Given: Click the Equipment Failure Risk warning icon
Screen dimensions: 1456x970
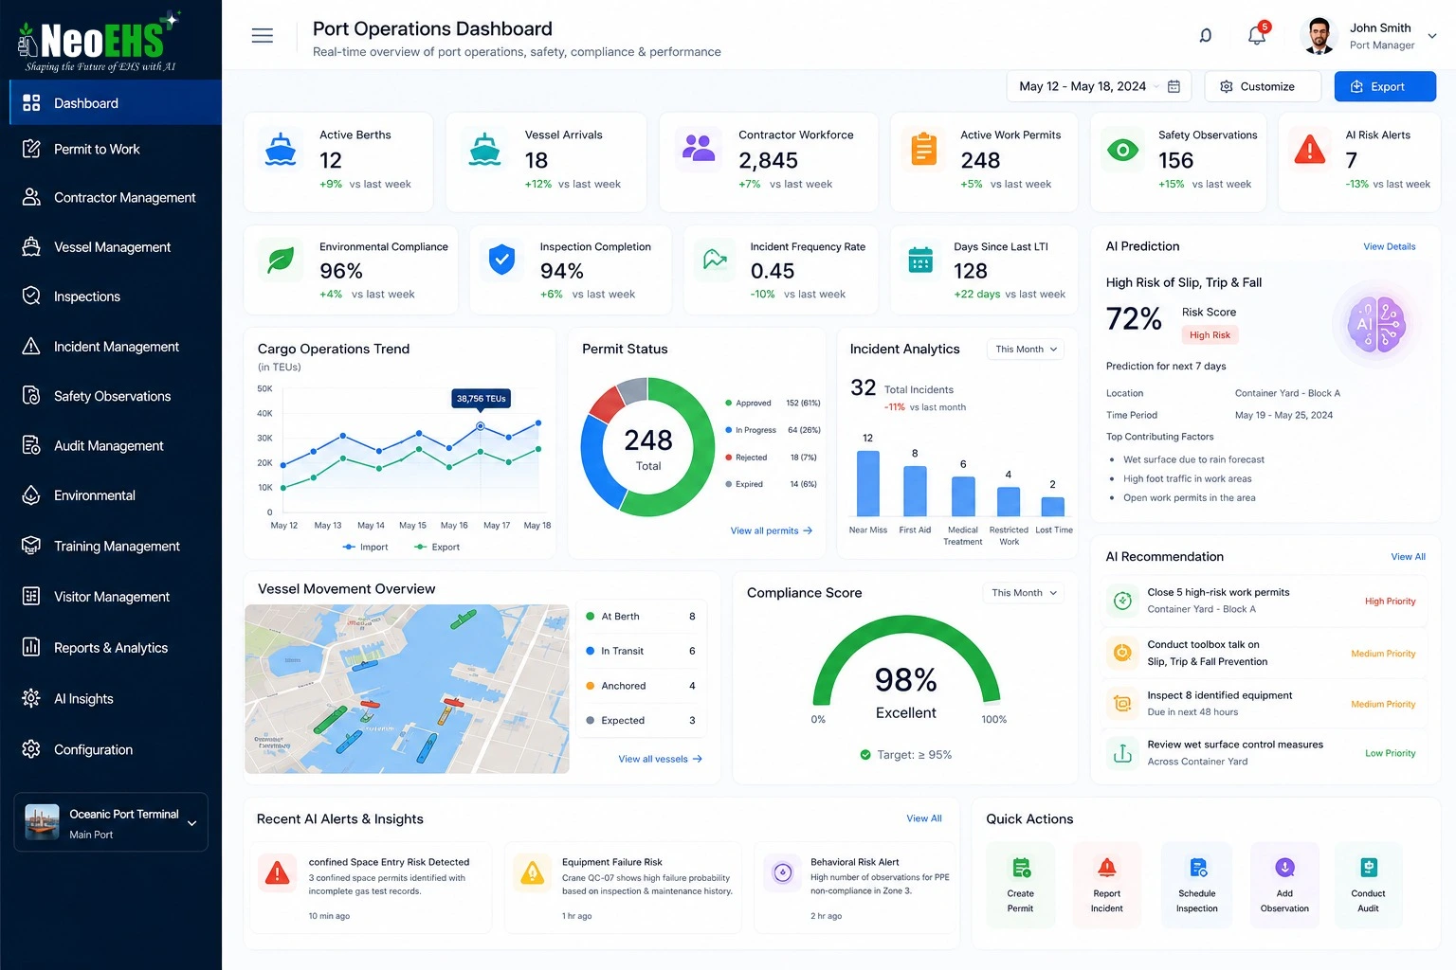Looking at the screenshot, I should pyautogui.click(x=533, y=872).
